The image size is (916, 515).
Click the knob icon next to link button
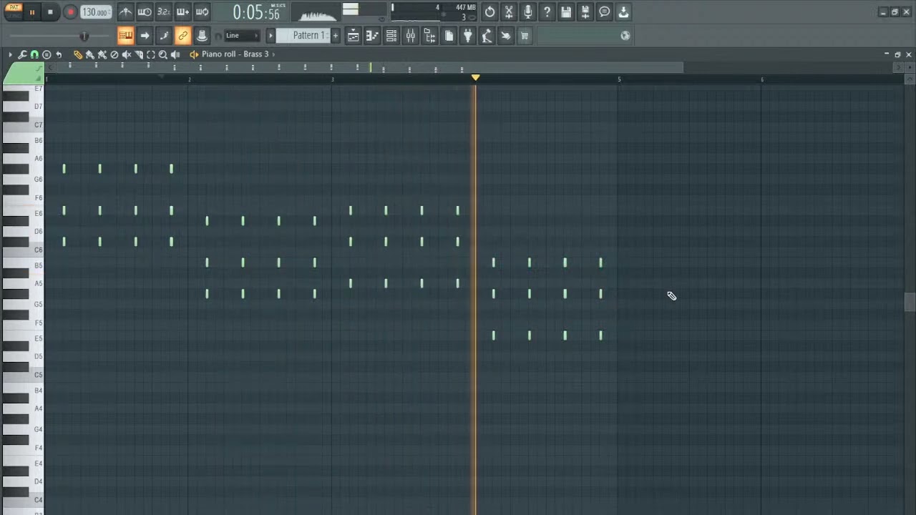click(x=203, y=36)
